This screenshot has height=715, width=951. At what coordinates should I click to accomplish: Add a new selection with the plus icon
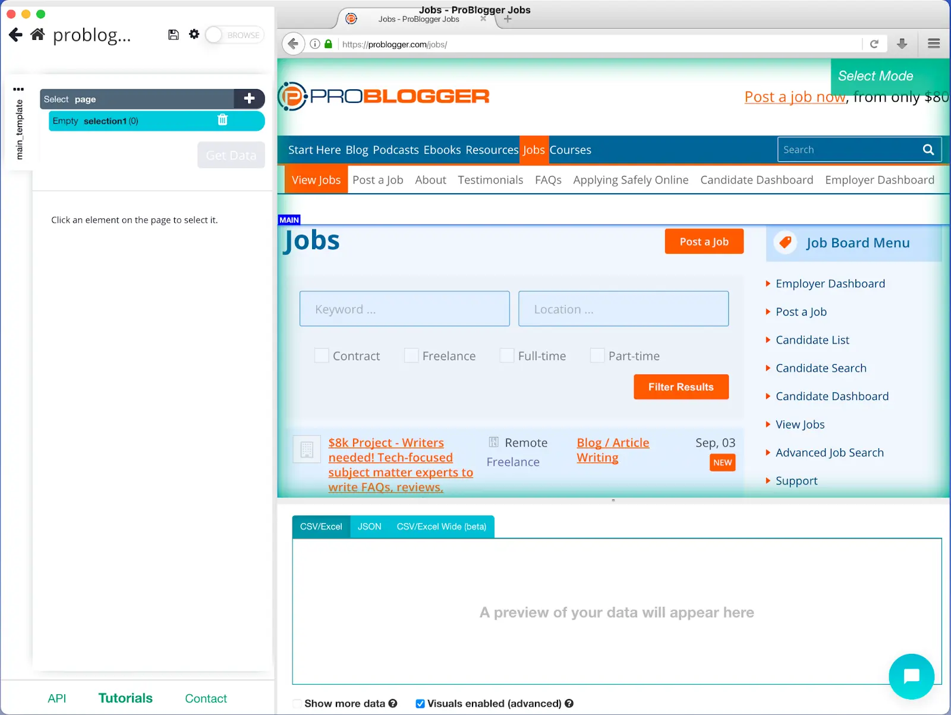pos(249,99)
